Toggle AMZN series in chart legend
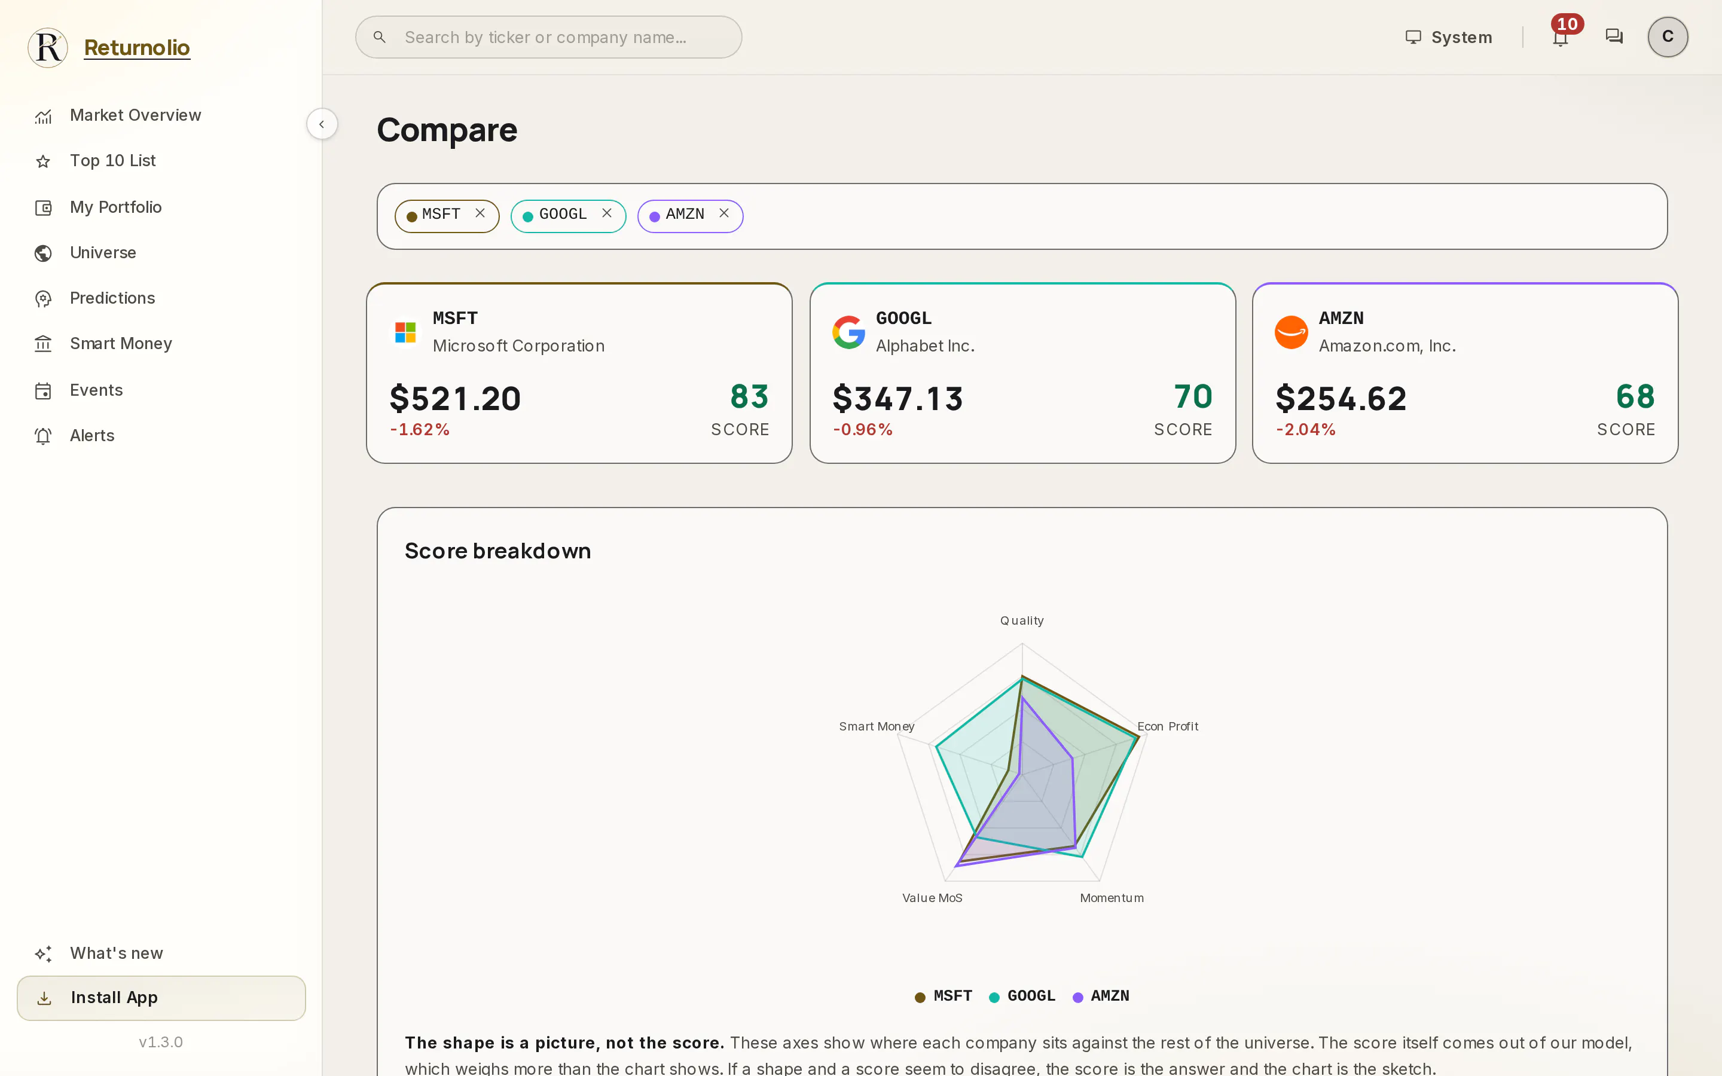Image resolution: width=1722 pixels, height=1076 pixels. tap(1101, 996)
